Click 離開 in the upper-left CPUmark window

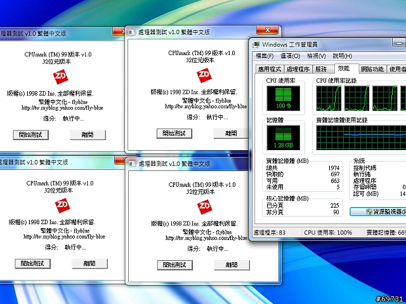[x=88, y=135]
